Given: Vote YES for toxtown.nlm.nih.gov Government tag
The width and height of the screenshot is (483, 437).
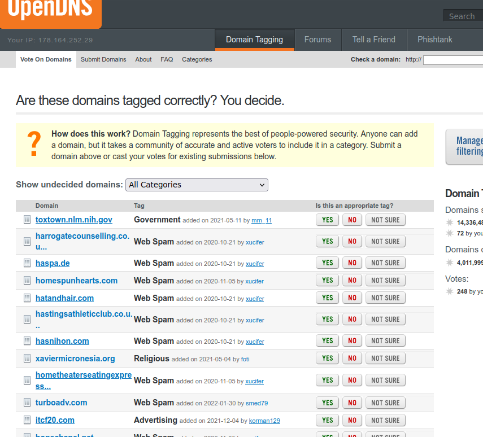Looking at the screenshot, I should pos(327,220).
